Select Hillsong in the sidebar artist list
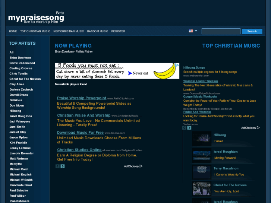This screenshot has height=203, width=271. point(15,111)
